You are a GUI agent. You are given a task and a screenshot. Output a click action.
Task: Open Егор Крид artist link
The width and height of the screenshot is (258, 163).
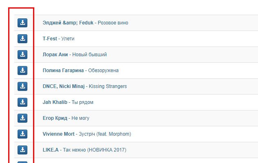pyautogui.click(x=55, y=118)
